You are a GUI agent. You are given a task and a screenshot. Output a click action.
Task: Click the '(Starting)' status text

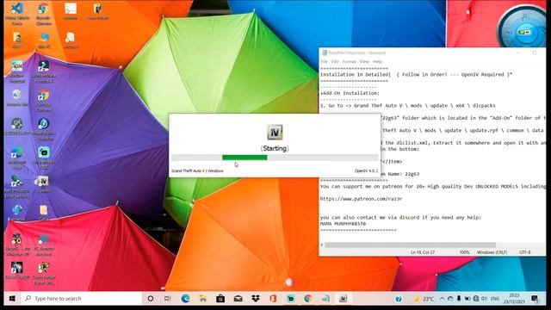coord(275,148)
